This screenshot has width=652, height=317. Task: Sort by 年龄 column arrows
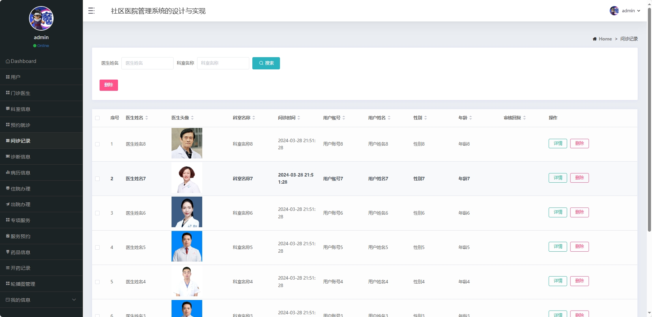point(471,118)
